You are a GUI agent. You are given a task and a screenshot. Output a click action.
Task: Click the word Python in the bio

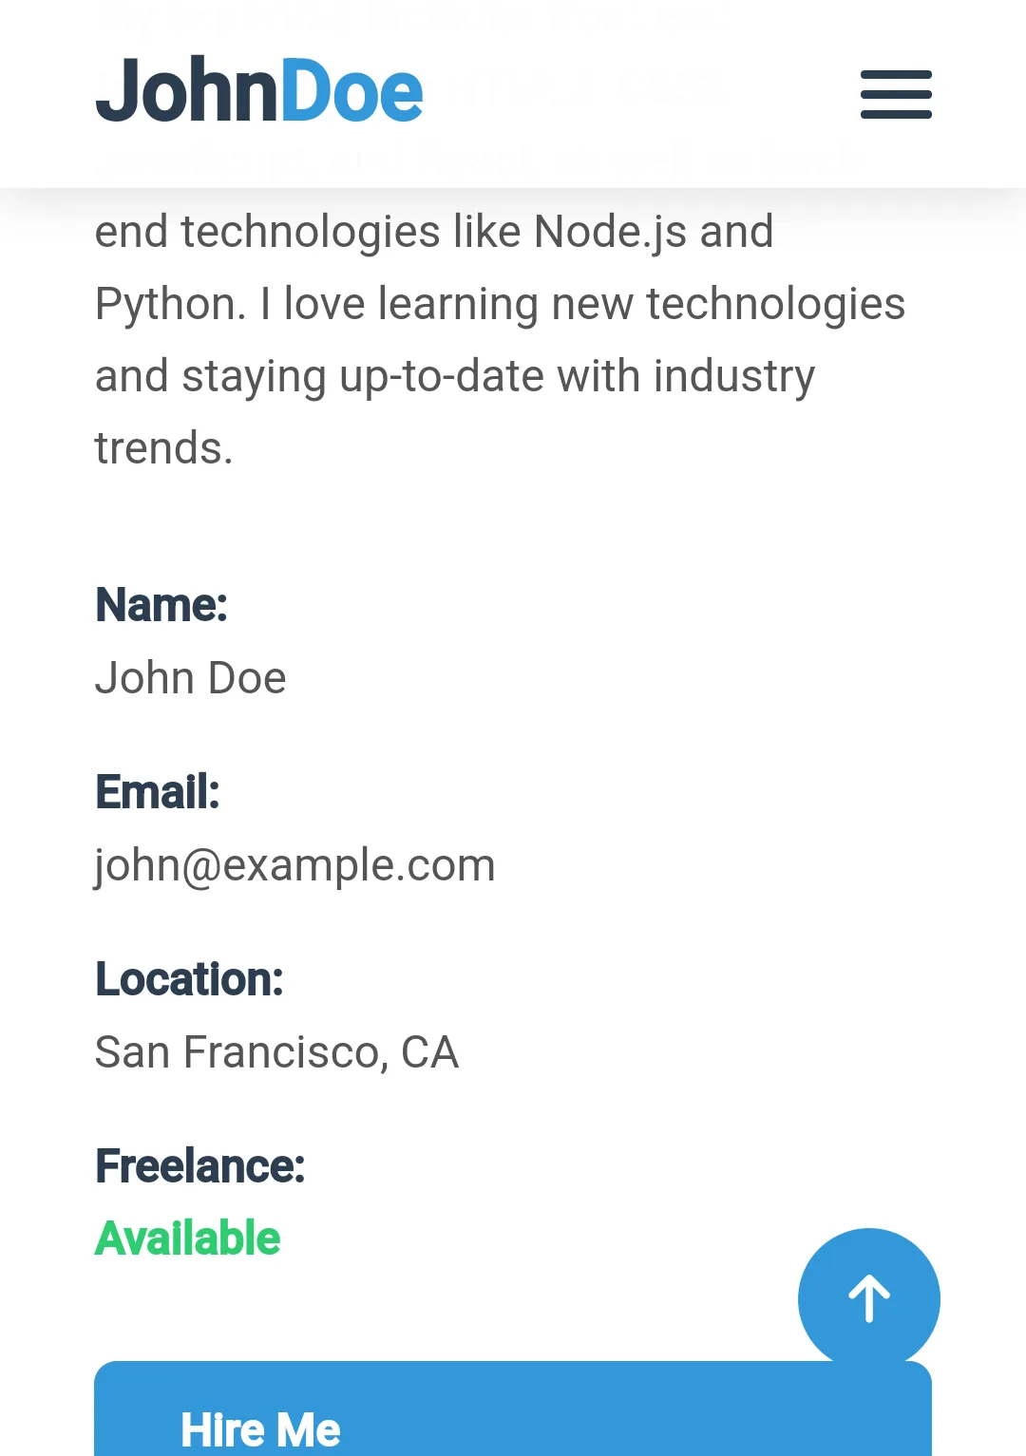click(164, 305)
